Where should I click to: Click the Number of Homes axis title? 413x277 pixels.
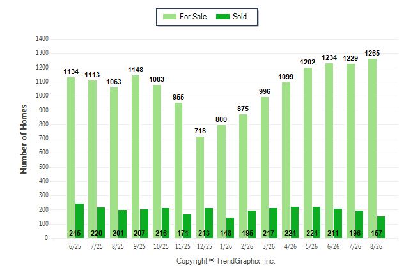coord(24,139)
